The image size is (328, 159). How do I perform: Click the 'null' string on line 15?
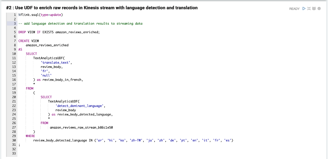click(46, 75)
